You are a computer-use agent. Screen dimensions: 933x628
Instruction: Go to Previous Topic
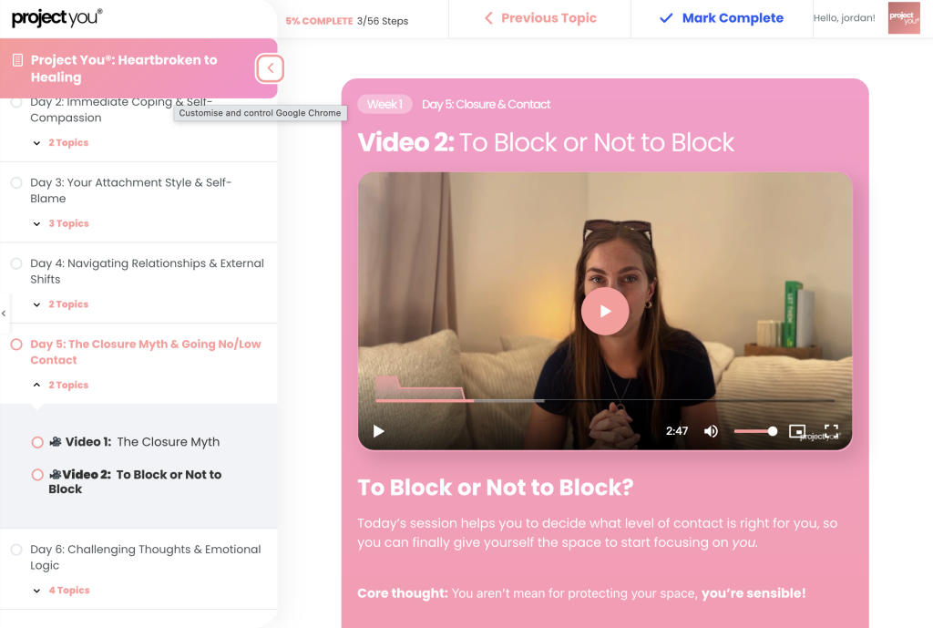pyautogui.click(x=540, y=18)
